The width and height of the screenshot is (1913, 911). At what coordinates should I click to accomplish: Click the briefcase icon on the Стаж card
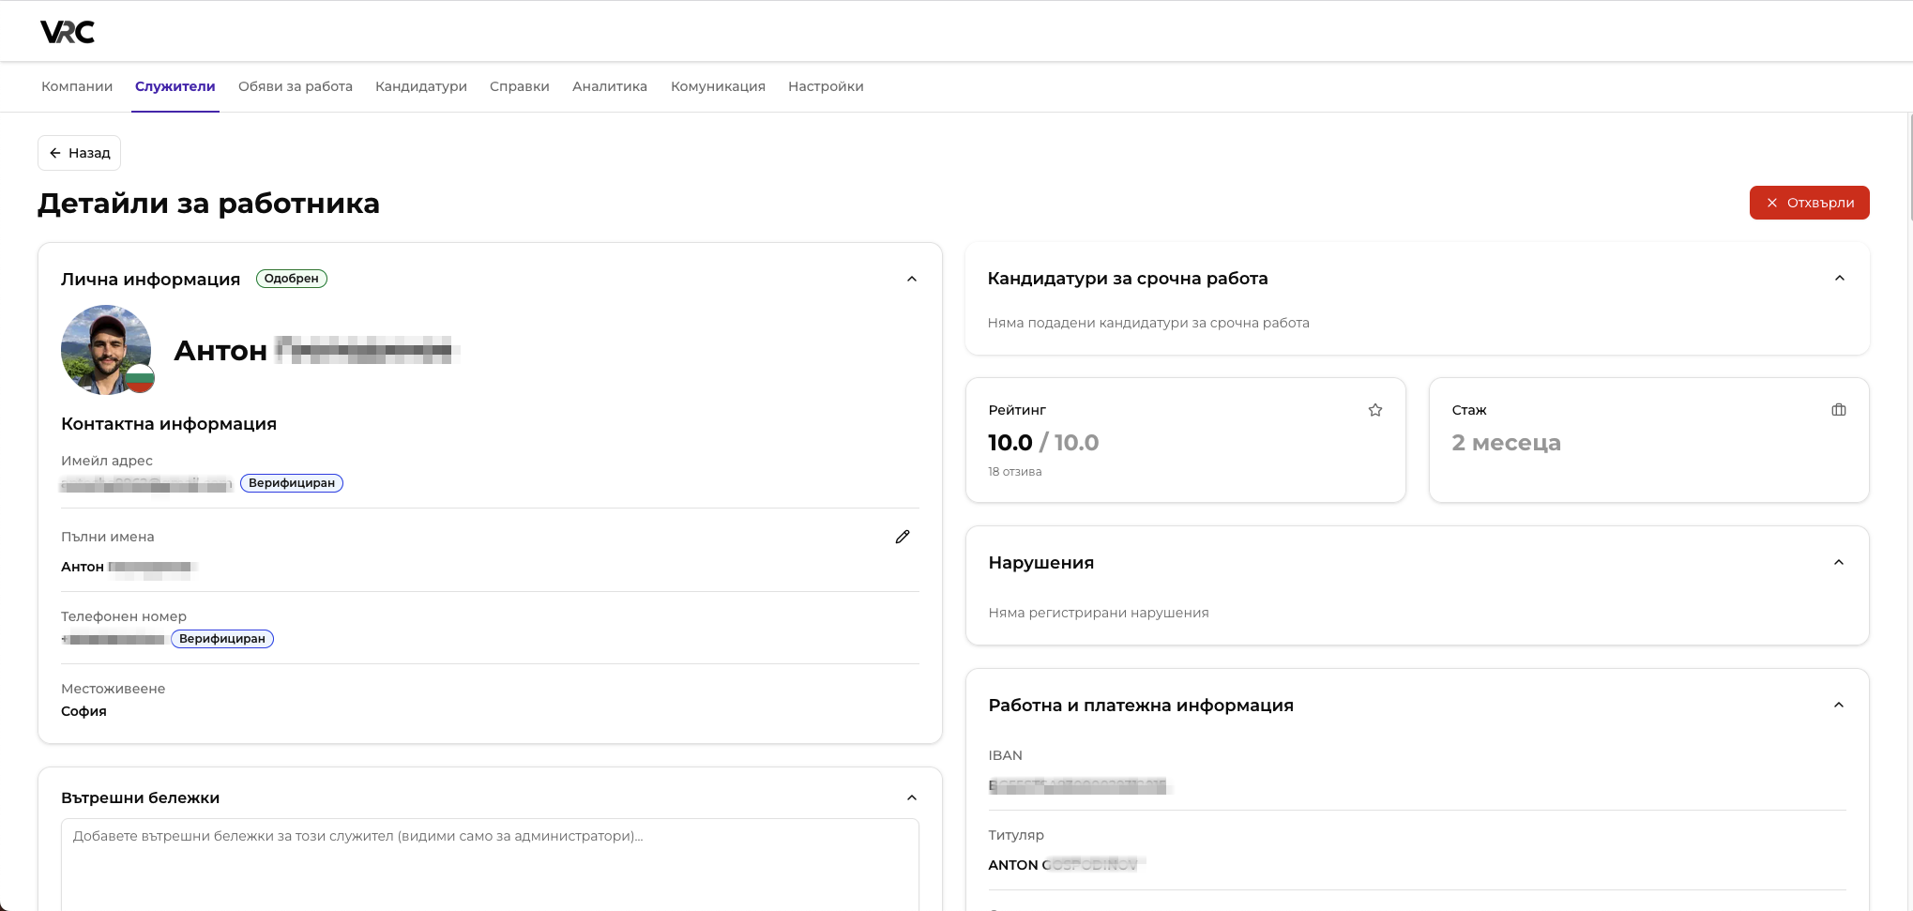tap(1838, 410)
